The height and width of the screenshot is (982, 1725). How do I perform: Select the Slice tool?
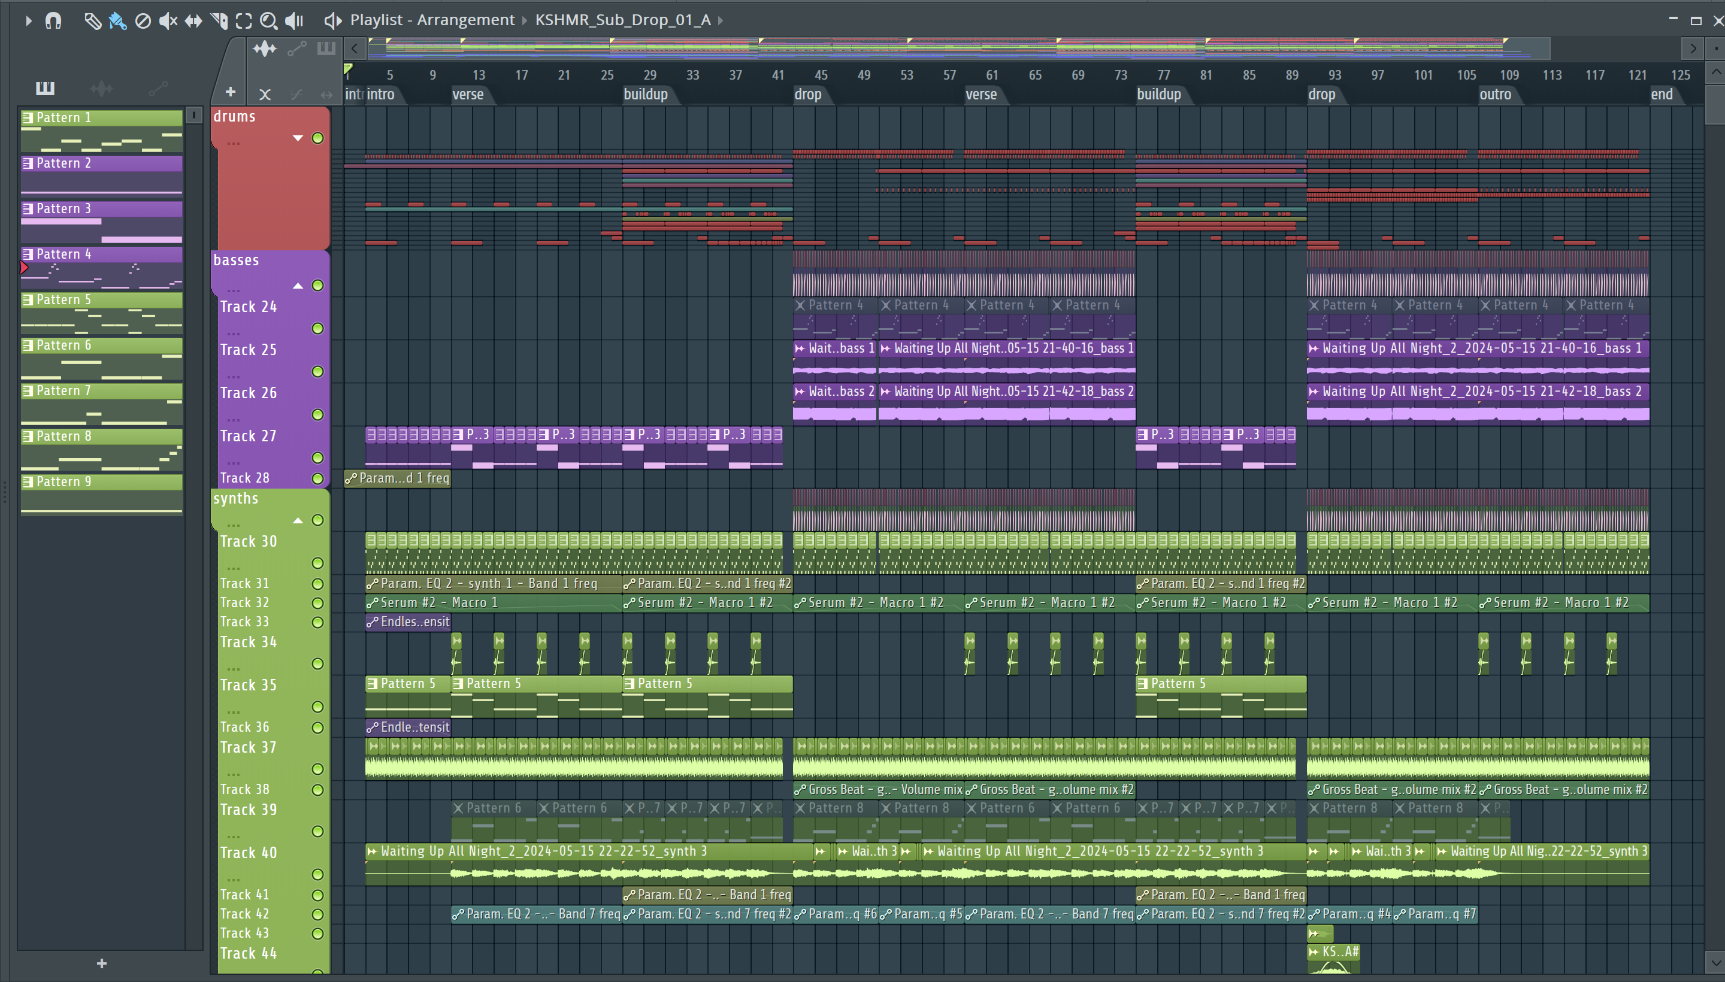click(x=219, y=20)
